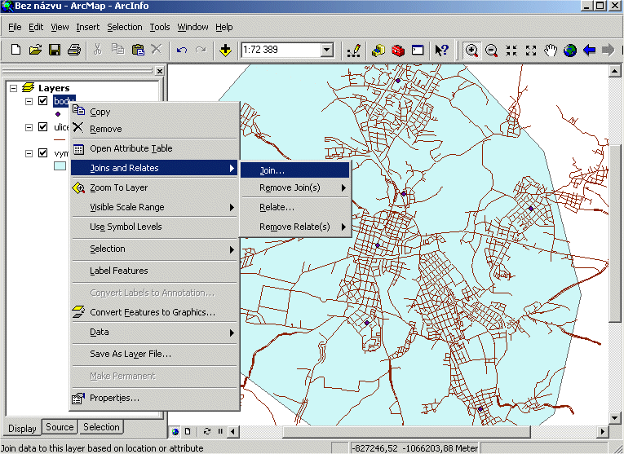624x454 pixels.
Task: Open the map scale dropdown
Action: click(327, 50)
